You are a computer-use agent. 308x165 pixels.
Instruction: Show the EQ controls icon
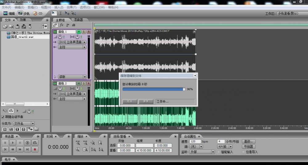click(x=74, y=25)
